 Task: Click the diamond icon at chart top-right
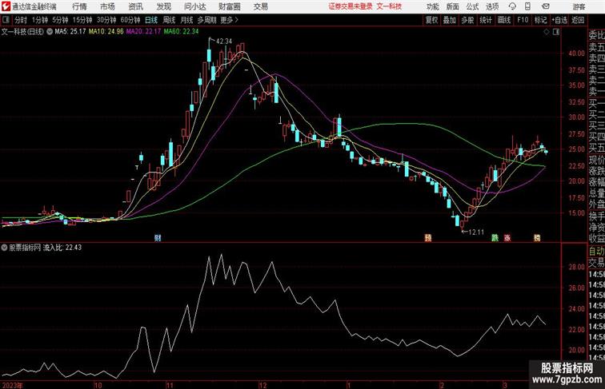point(547,32)
